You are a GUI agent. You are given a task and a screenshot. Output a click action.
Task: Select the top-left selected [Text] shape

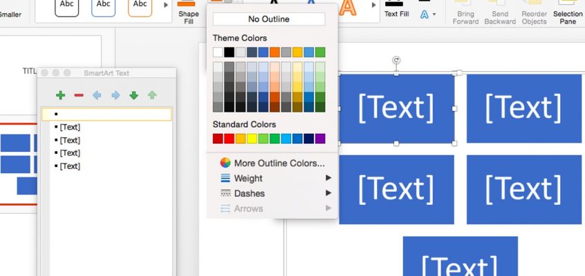397,108
